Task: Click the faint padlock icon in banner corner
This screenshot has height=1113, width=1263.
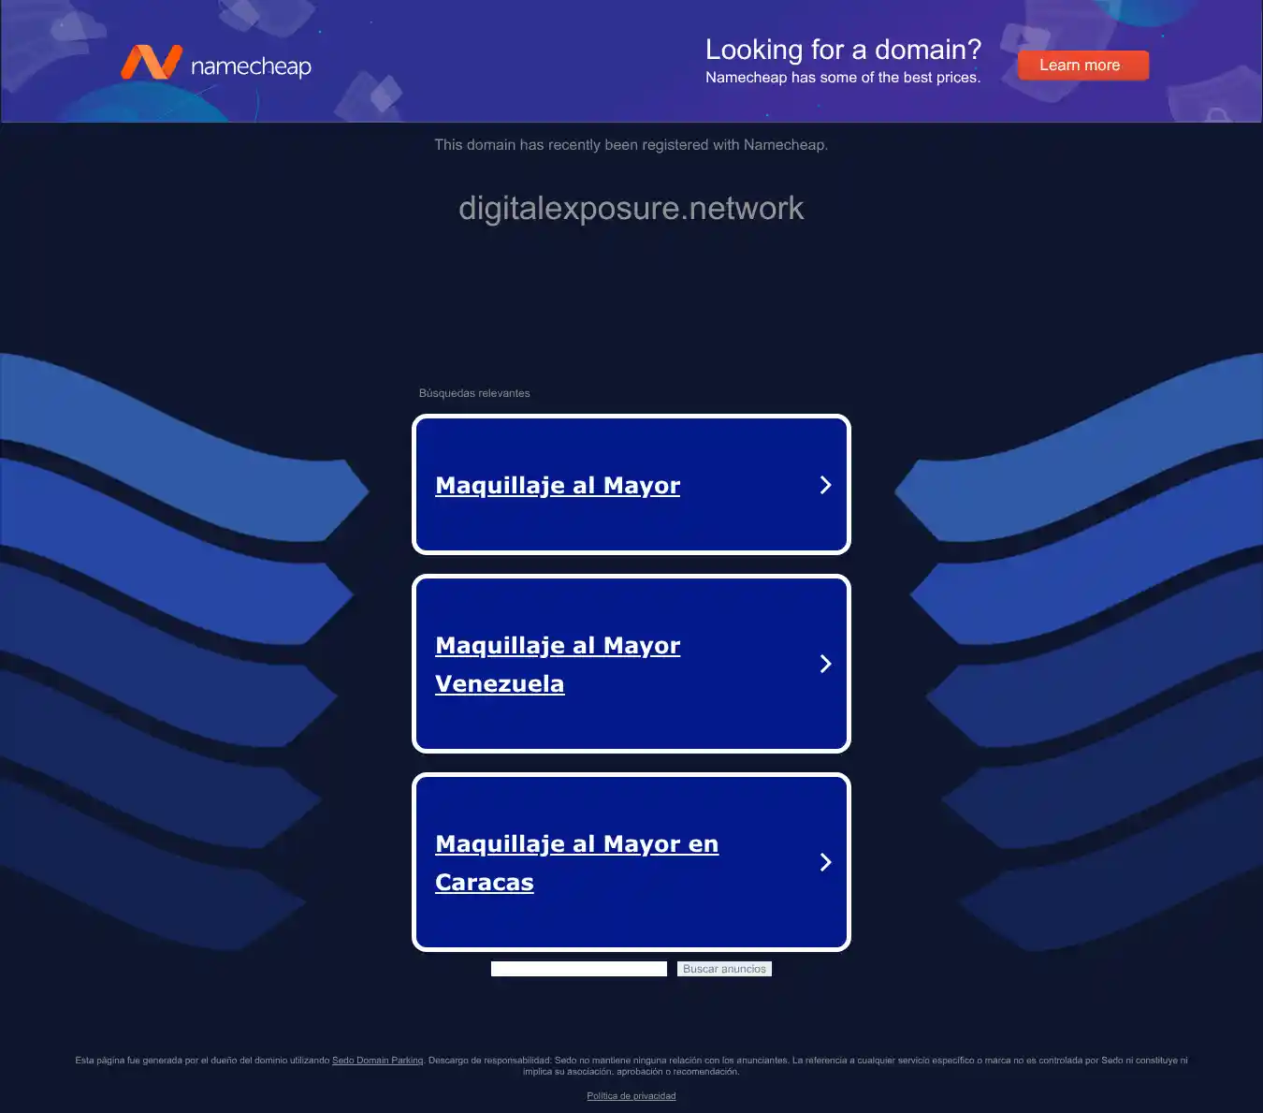Action: tap(1217, 116)
